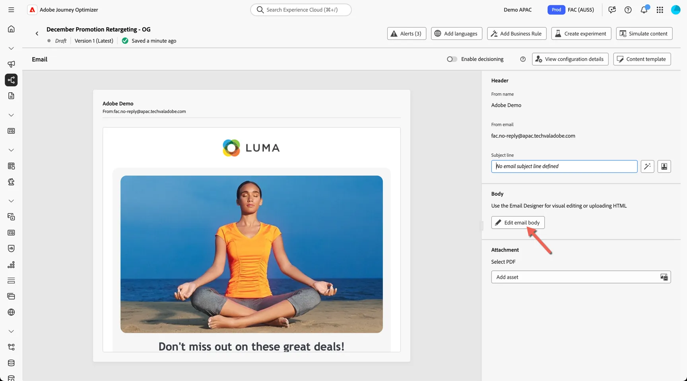687x381 pixels.
Task: Open personalization editor beside subject line
Action: tap(664, 166)
